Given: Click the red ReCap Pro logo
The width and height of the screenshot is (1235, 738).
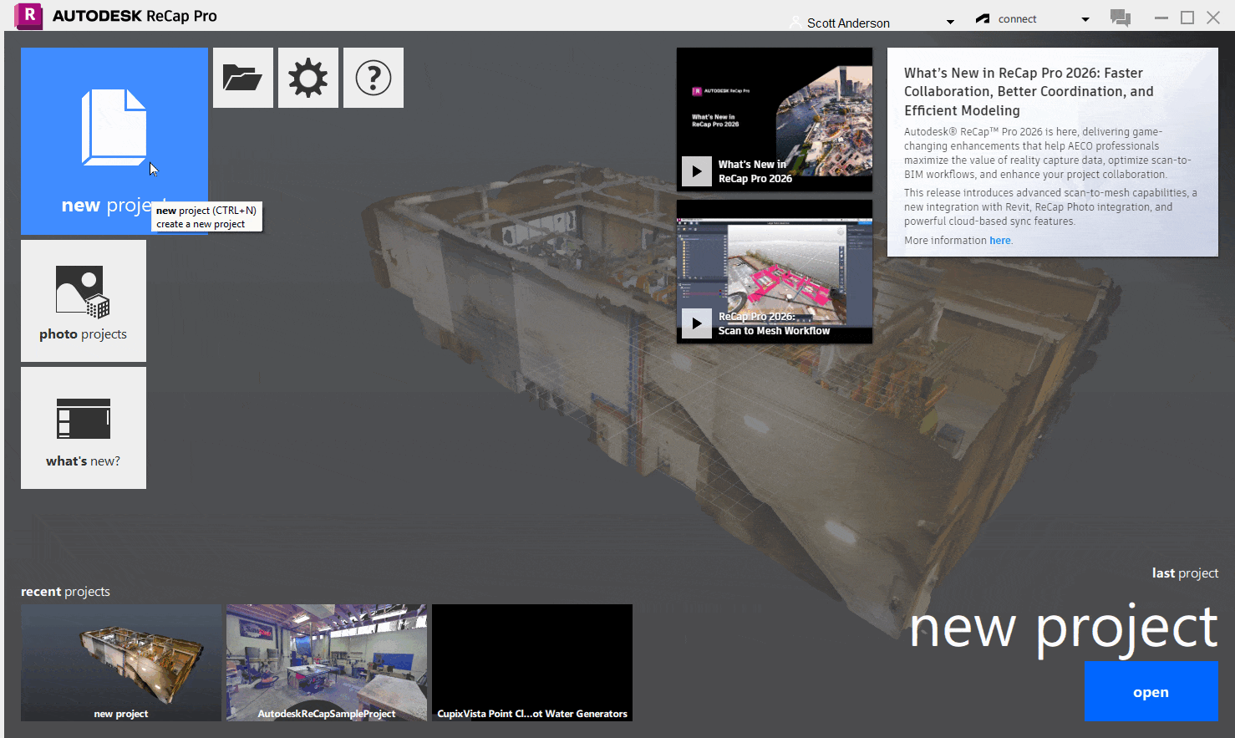Looking at the screenshot, I should [x=28, y=16].
